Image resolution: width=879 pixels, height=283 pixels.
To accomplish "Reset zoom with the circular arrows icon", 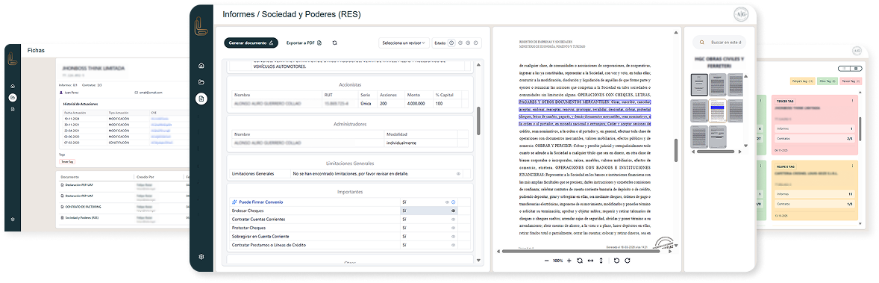I will [x=580, y=261].
